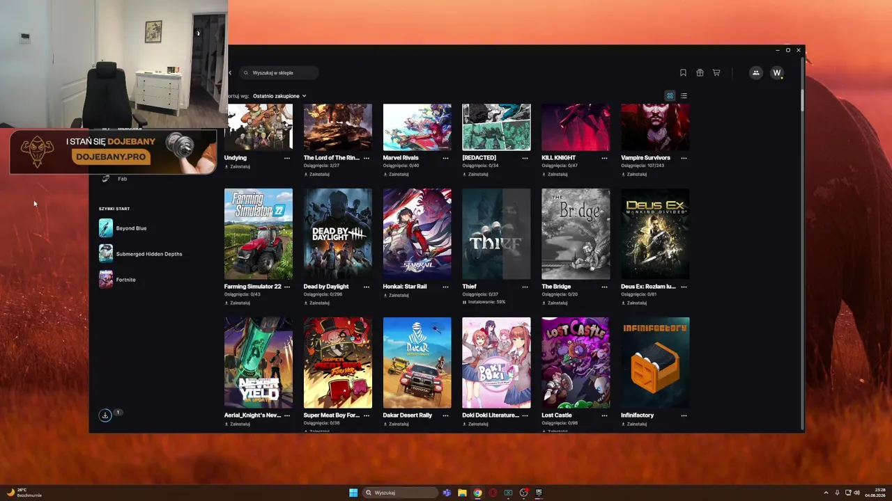The height and width of the screenshot is (501, 892).
Task: Open options menu for [REDACTED]
Action: [525, 158]
